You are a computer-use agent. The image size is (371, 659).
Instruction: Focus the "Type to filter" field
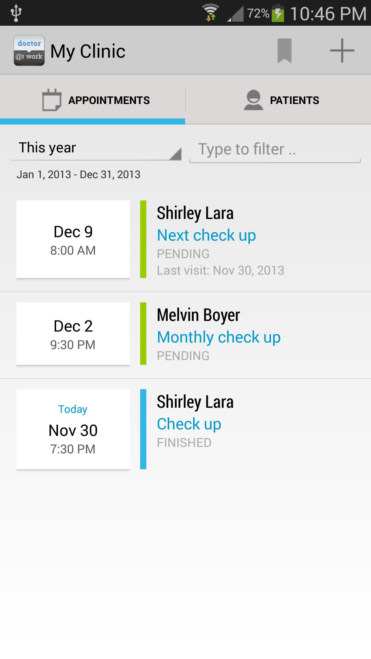275,150
